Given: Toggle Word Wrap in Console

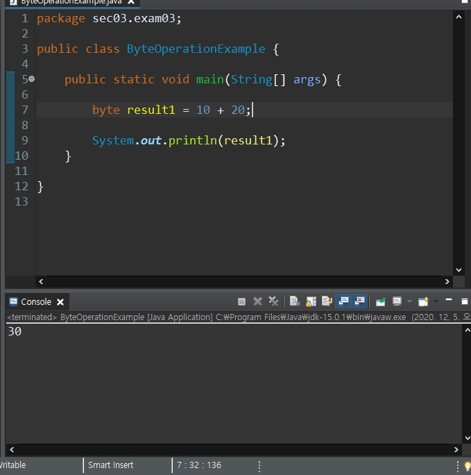Looking at the screenshot, I should tap(327, 301).
